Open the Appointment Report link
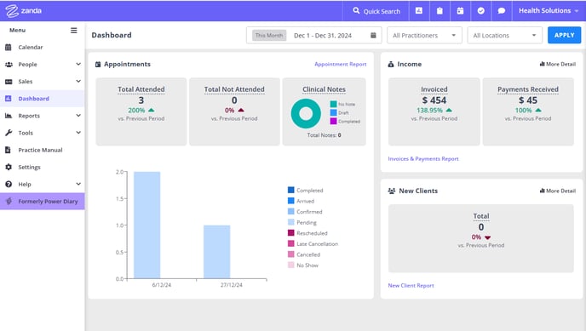Screen dimensions: 586x331 click(341, 64)
